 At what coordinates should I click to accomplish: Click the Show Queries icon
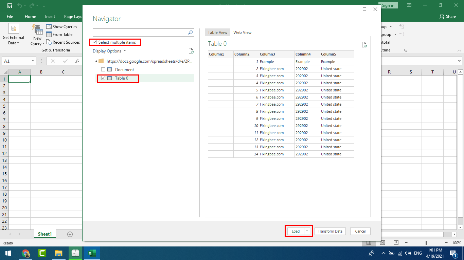coord(49,26)
